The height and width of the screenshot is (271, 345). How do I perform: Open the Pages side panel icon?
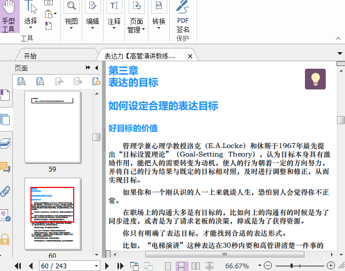click(x=5, y=120)
